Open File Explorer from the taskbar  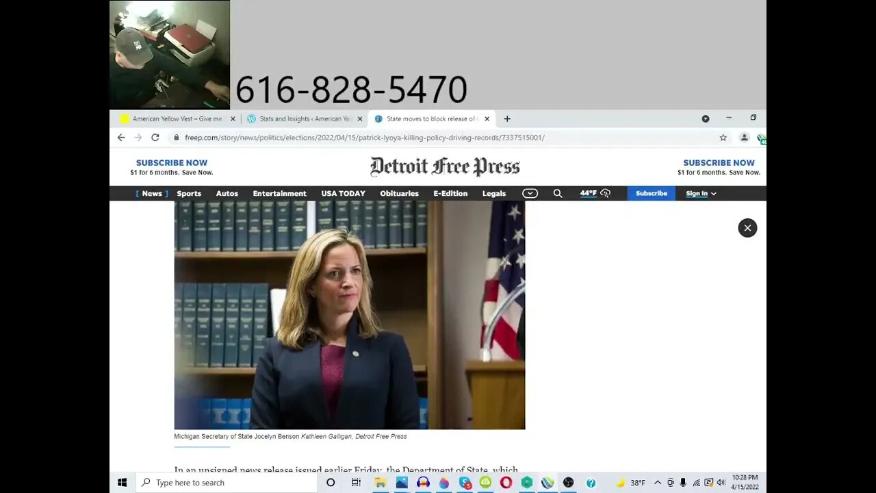(381, 483)
